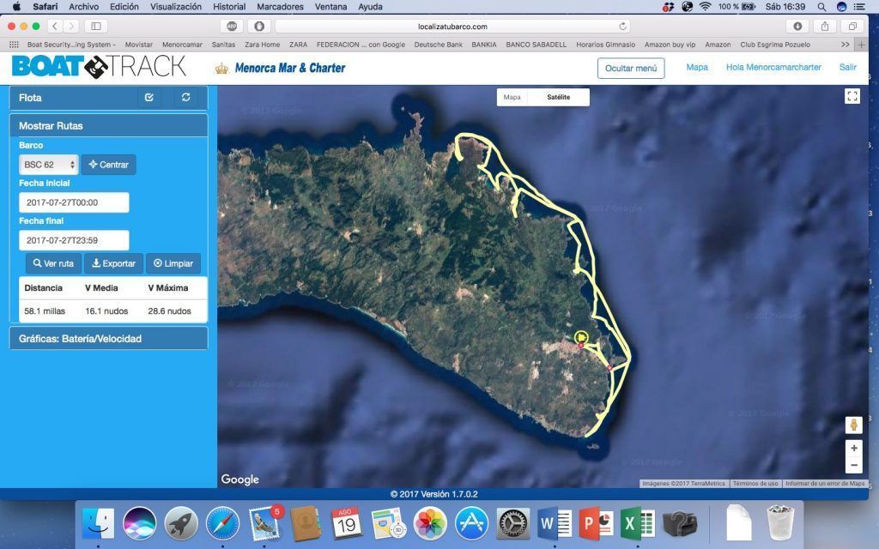Open Finder from the Dock

pyautogui.click(x=98, y=524)
